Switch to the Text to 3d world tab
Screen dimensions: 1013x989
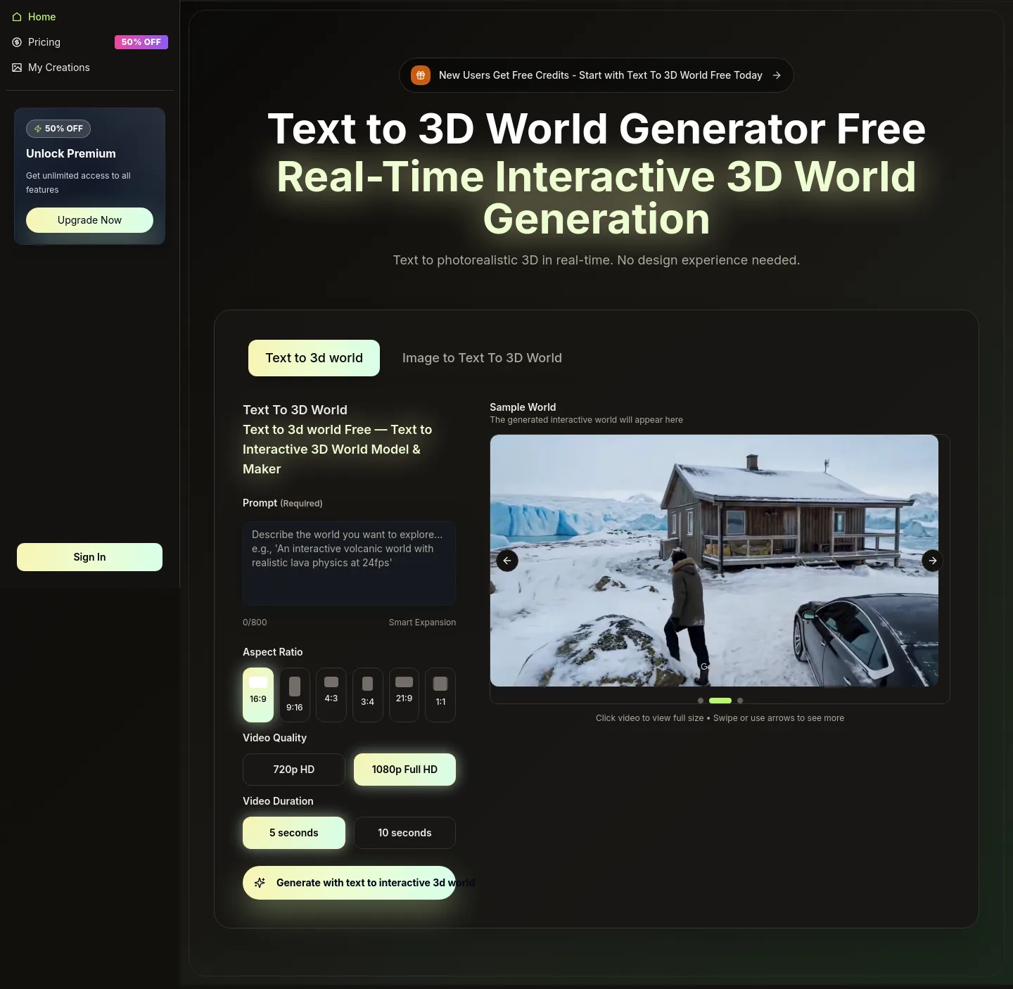click(314, 358)
